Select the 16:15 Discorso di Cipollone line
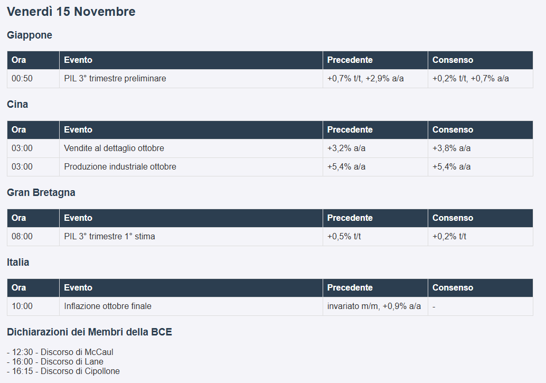Screen dimensions: 546x383 (x=63, y=371)
